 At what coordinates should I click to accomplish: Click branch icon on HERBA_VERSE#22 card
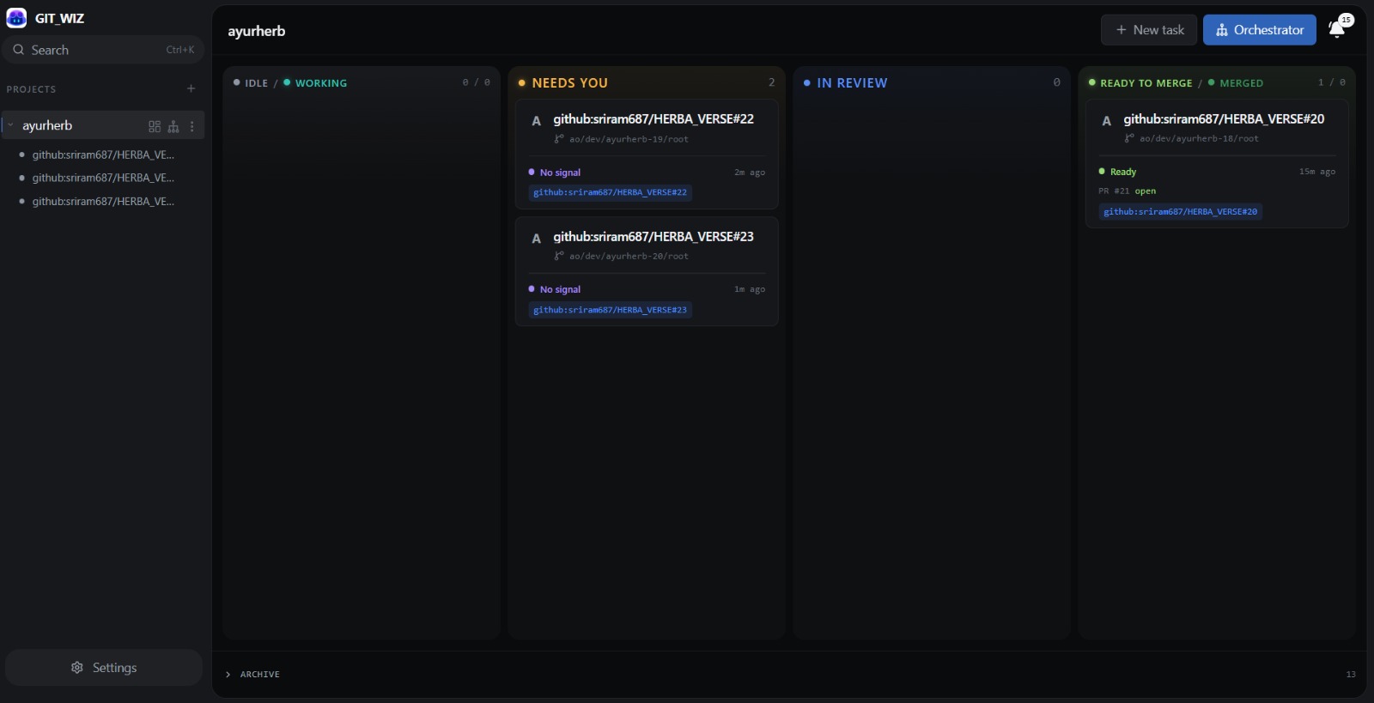559,138
